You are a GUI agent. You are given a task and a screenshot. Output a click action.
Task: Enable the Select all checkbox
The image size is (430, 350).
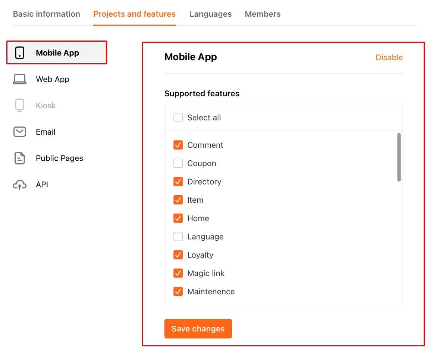coord(178,117)
